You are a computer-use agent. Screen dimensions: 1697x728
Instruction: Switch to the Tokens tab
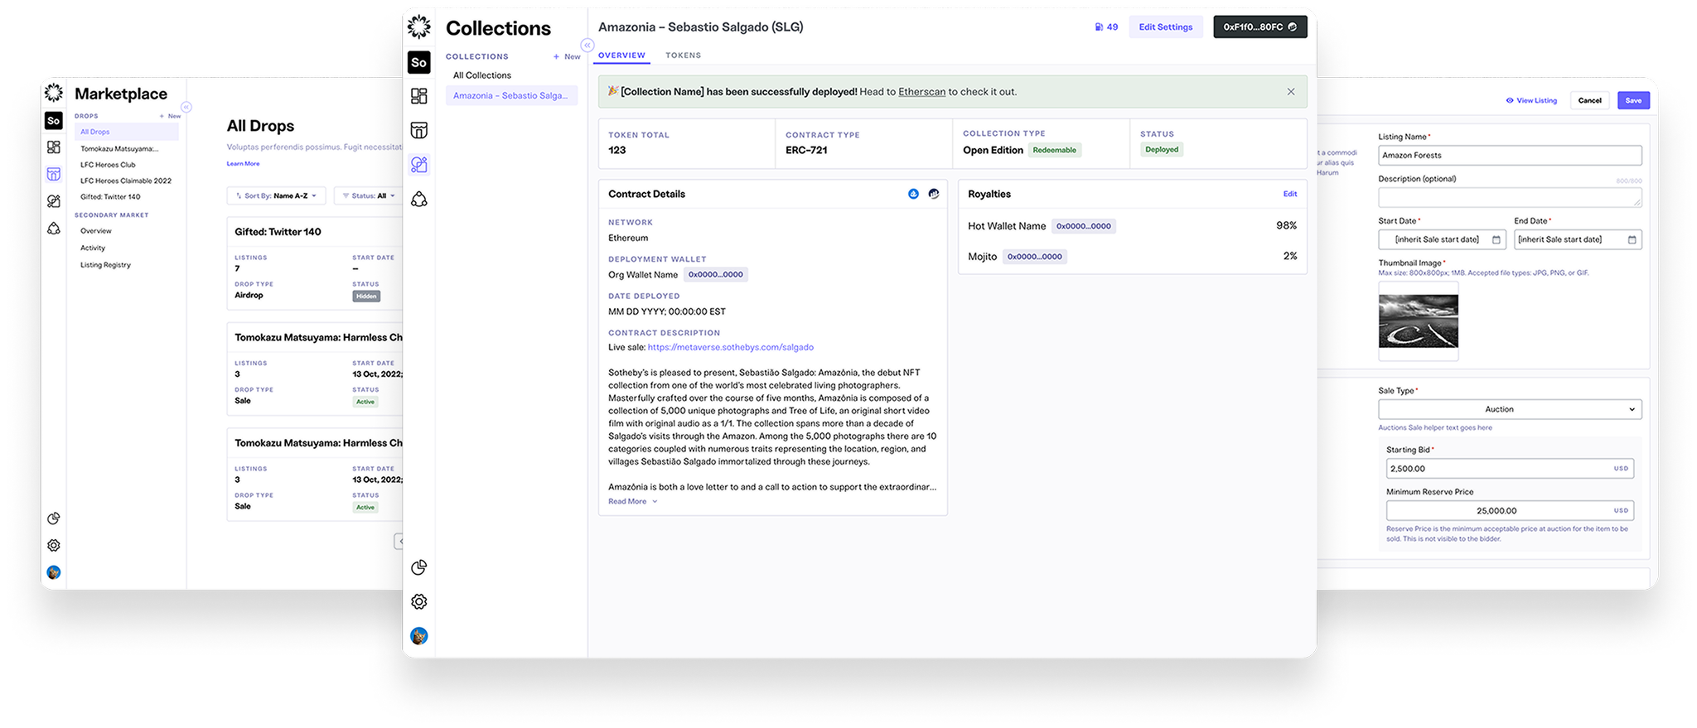click(x=683, y=55)
